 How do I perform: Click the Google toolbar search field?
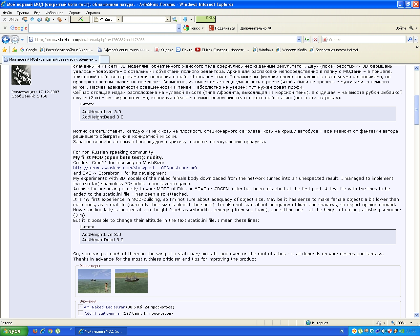tap(102, 28)
